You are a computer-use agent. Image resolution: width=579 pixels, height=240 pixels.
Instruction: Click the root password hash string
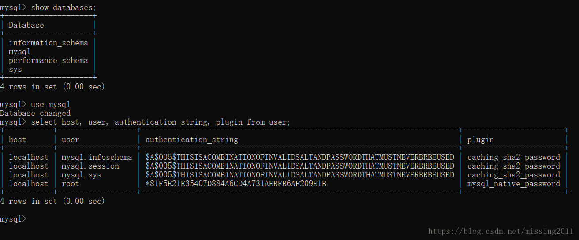tap(236, 184)
